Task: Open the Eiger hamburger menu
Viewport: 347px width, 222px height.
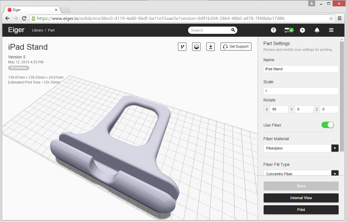Action: tap(331, 30)
